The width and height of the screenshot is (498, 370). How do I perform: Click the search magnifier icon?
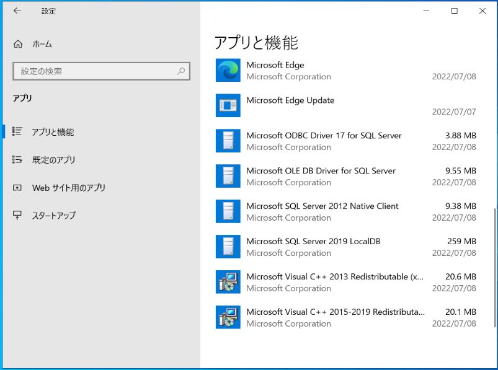tap(181, 71)
